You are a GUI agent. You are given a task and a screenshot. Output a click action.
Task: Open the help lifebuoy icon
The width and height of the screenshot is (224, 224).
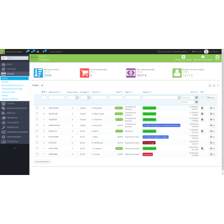coord(217,57)
